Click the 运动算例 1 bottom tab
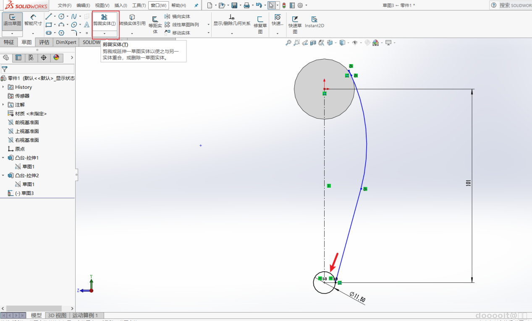The image size is (532, 321). point(85,316)
